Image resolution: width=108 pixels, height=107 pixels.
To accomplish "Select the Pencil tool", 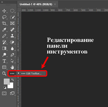I will (4, 36).
